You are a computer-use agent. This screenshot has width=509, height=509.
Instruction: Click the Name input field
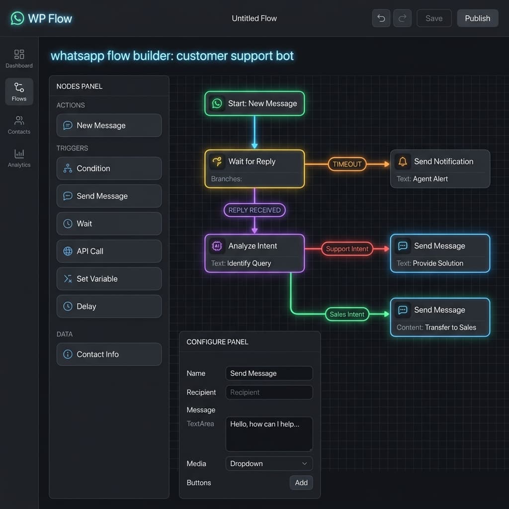pos(269,373)
